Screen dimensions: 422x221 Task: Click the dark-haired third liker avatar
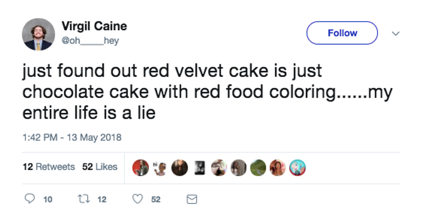pos(180,168)
